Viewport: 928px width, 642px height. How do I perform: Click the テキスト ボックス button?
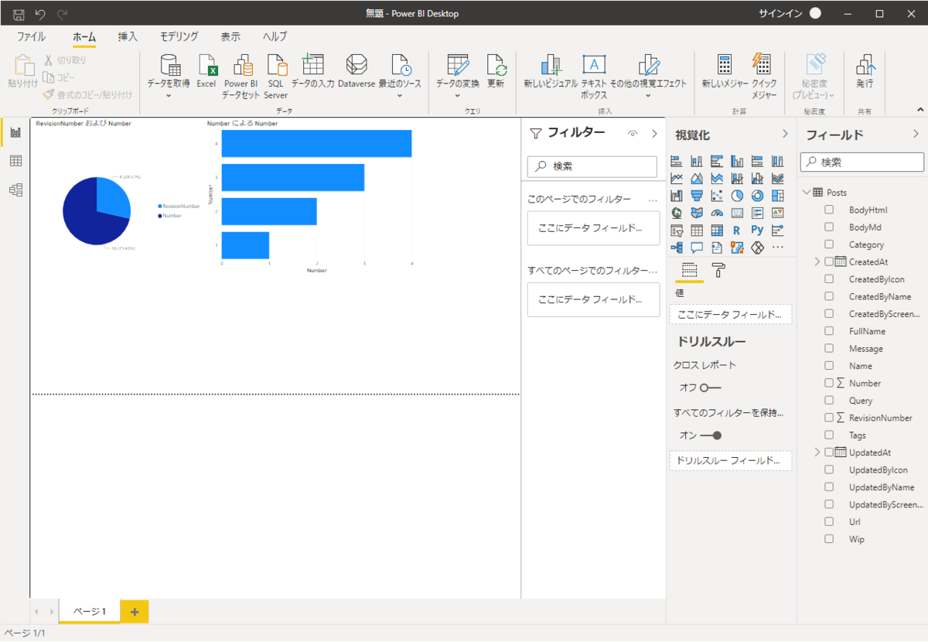(594, 77)
